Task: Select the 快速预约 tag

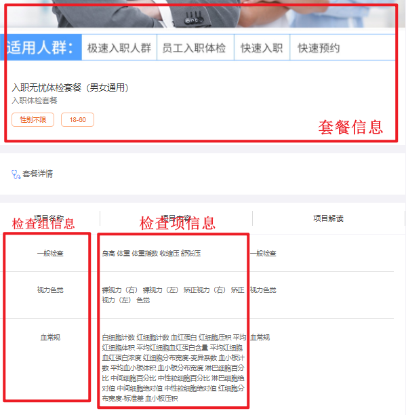Action: point(319,48)
